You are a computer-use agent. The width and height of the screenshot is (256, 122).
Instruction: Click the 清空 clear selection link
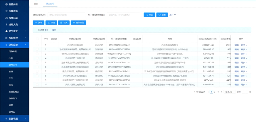pyautogui.click(x=54, y=30)
